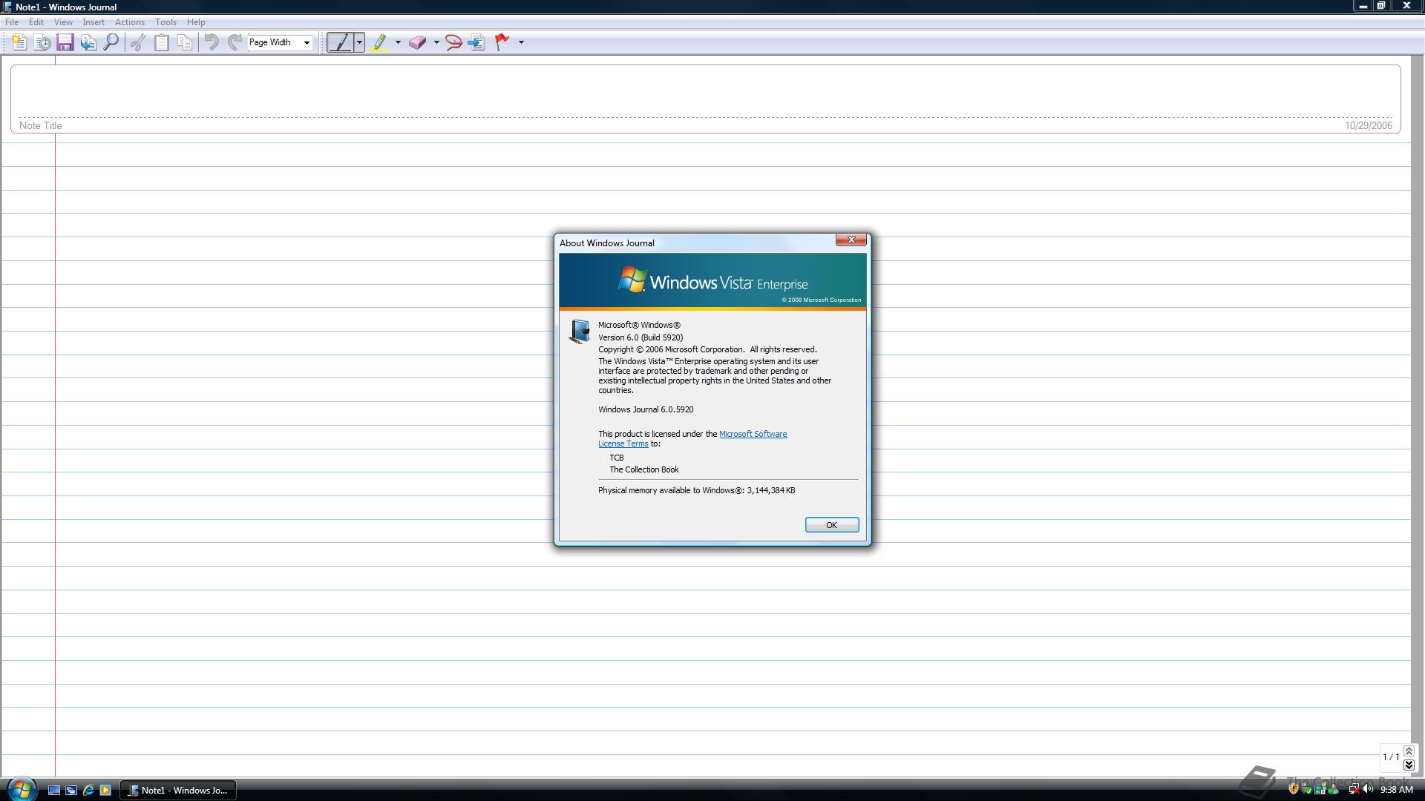Create a new note with the New Note icon

point(19,42)
